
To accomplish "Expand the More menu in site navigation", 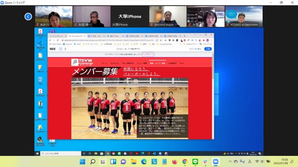I will click(182, 63).
